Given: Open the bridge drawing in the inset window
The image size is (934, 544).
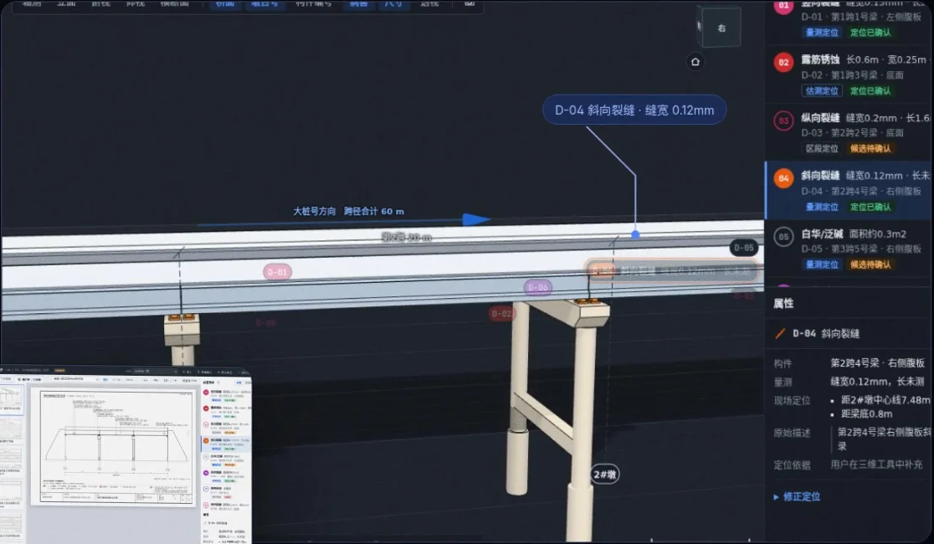Looking at the screenshot, I should coord(113,446).
